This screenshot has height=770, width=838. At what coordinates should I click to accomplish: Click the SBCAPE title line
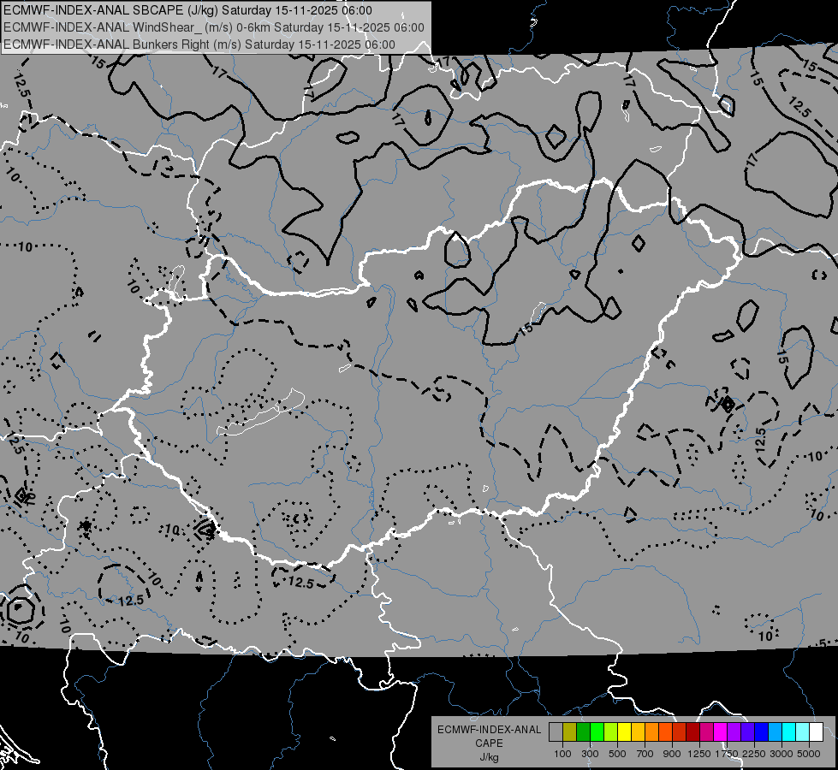(x=187, y=10)
